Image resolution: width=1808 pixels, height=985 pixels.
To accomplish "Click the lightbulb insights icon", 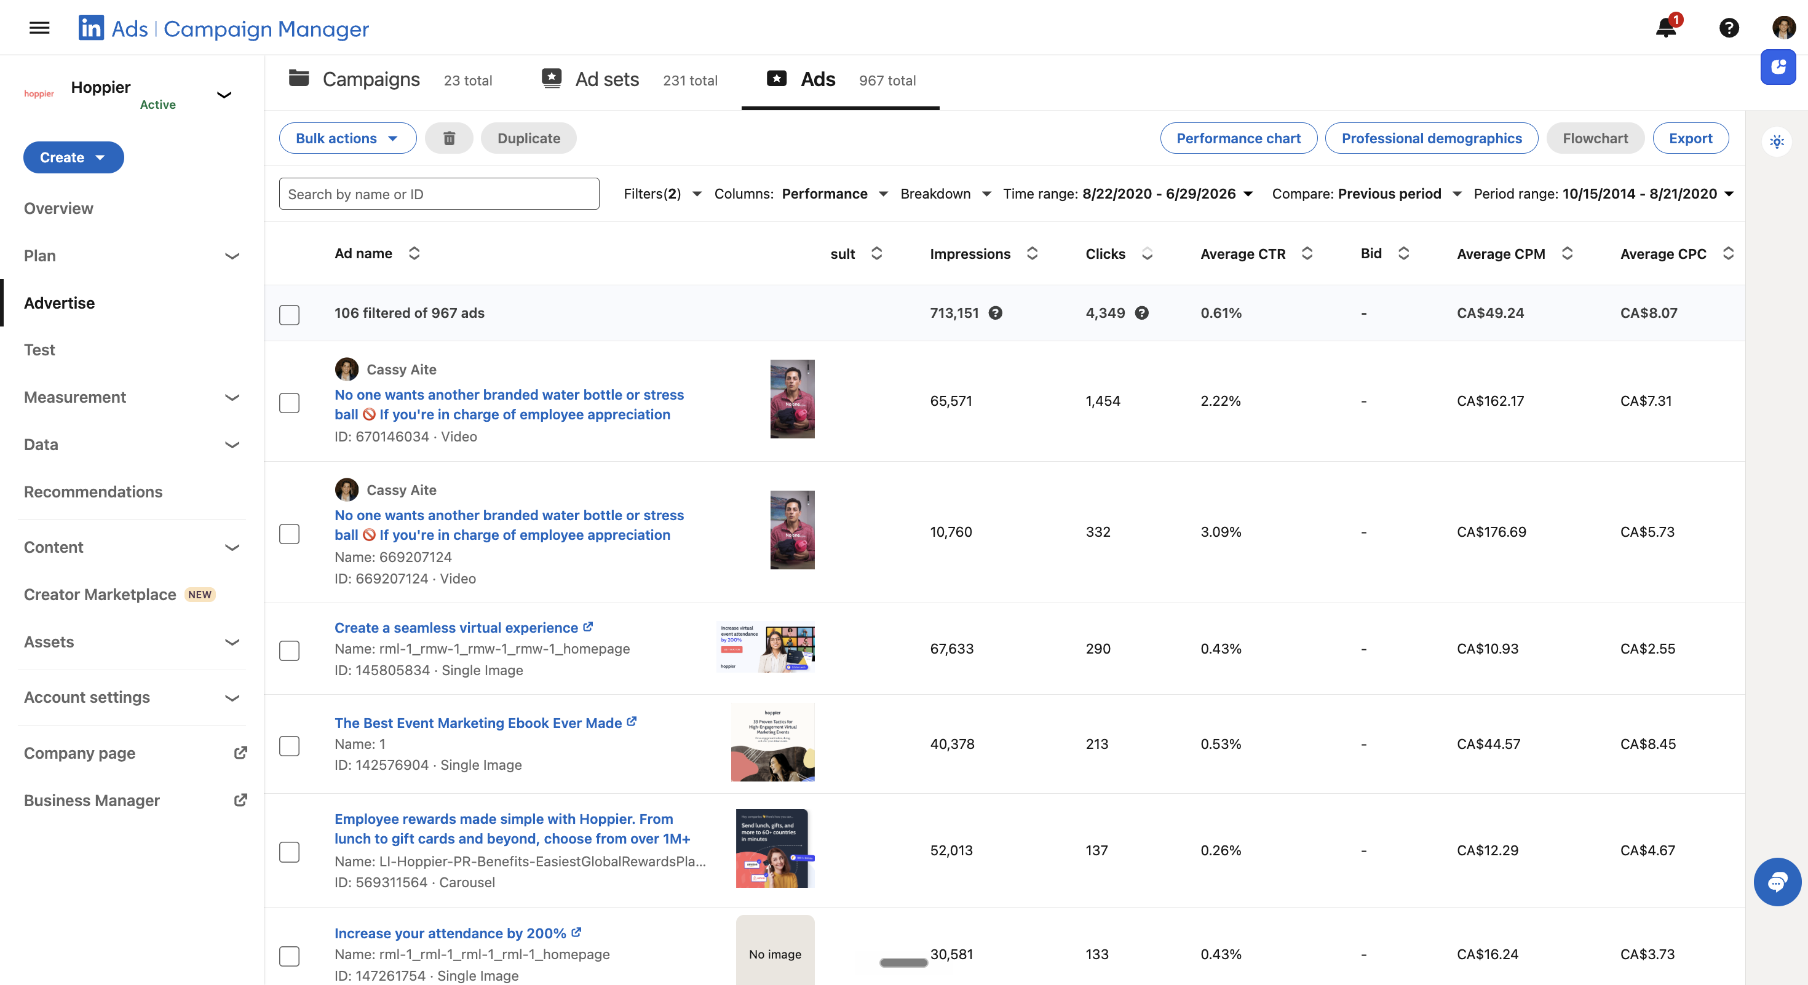I will 1777,141.
